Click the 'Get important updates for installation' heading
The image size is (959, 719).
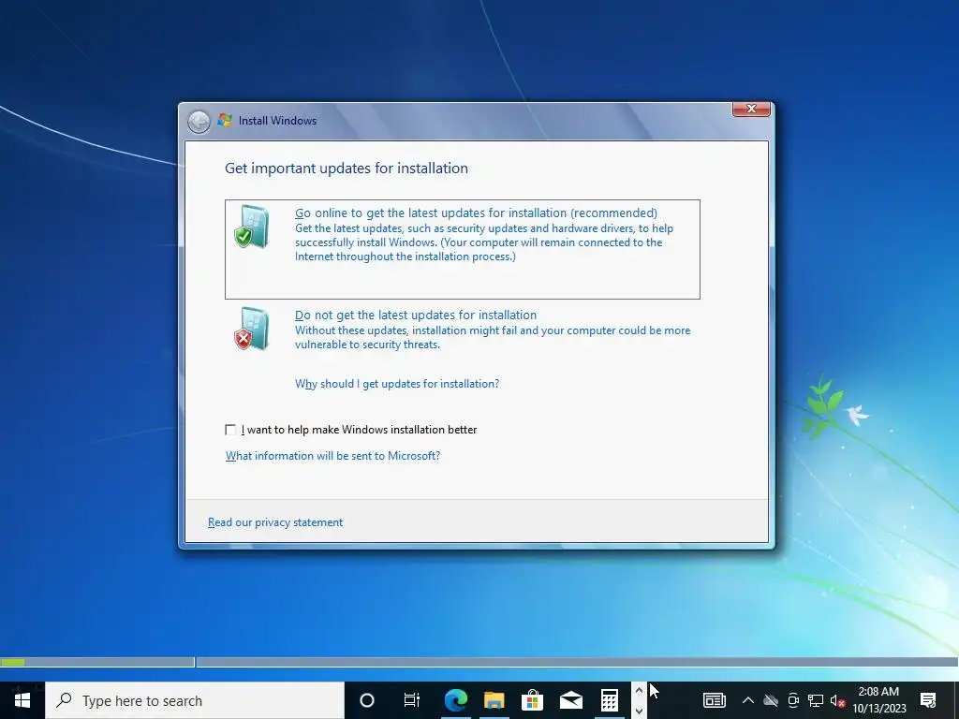click(x=347, y=169)
